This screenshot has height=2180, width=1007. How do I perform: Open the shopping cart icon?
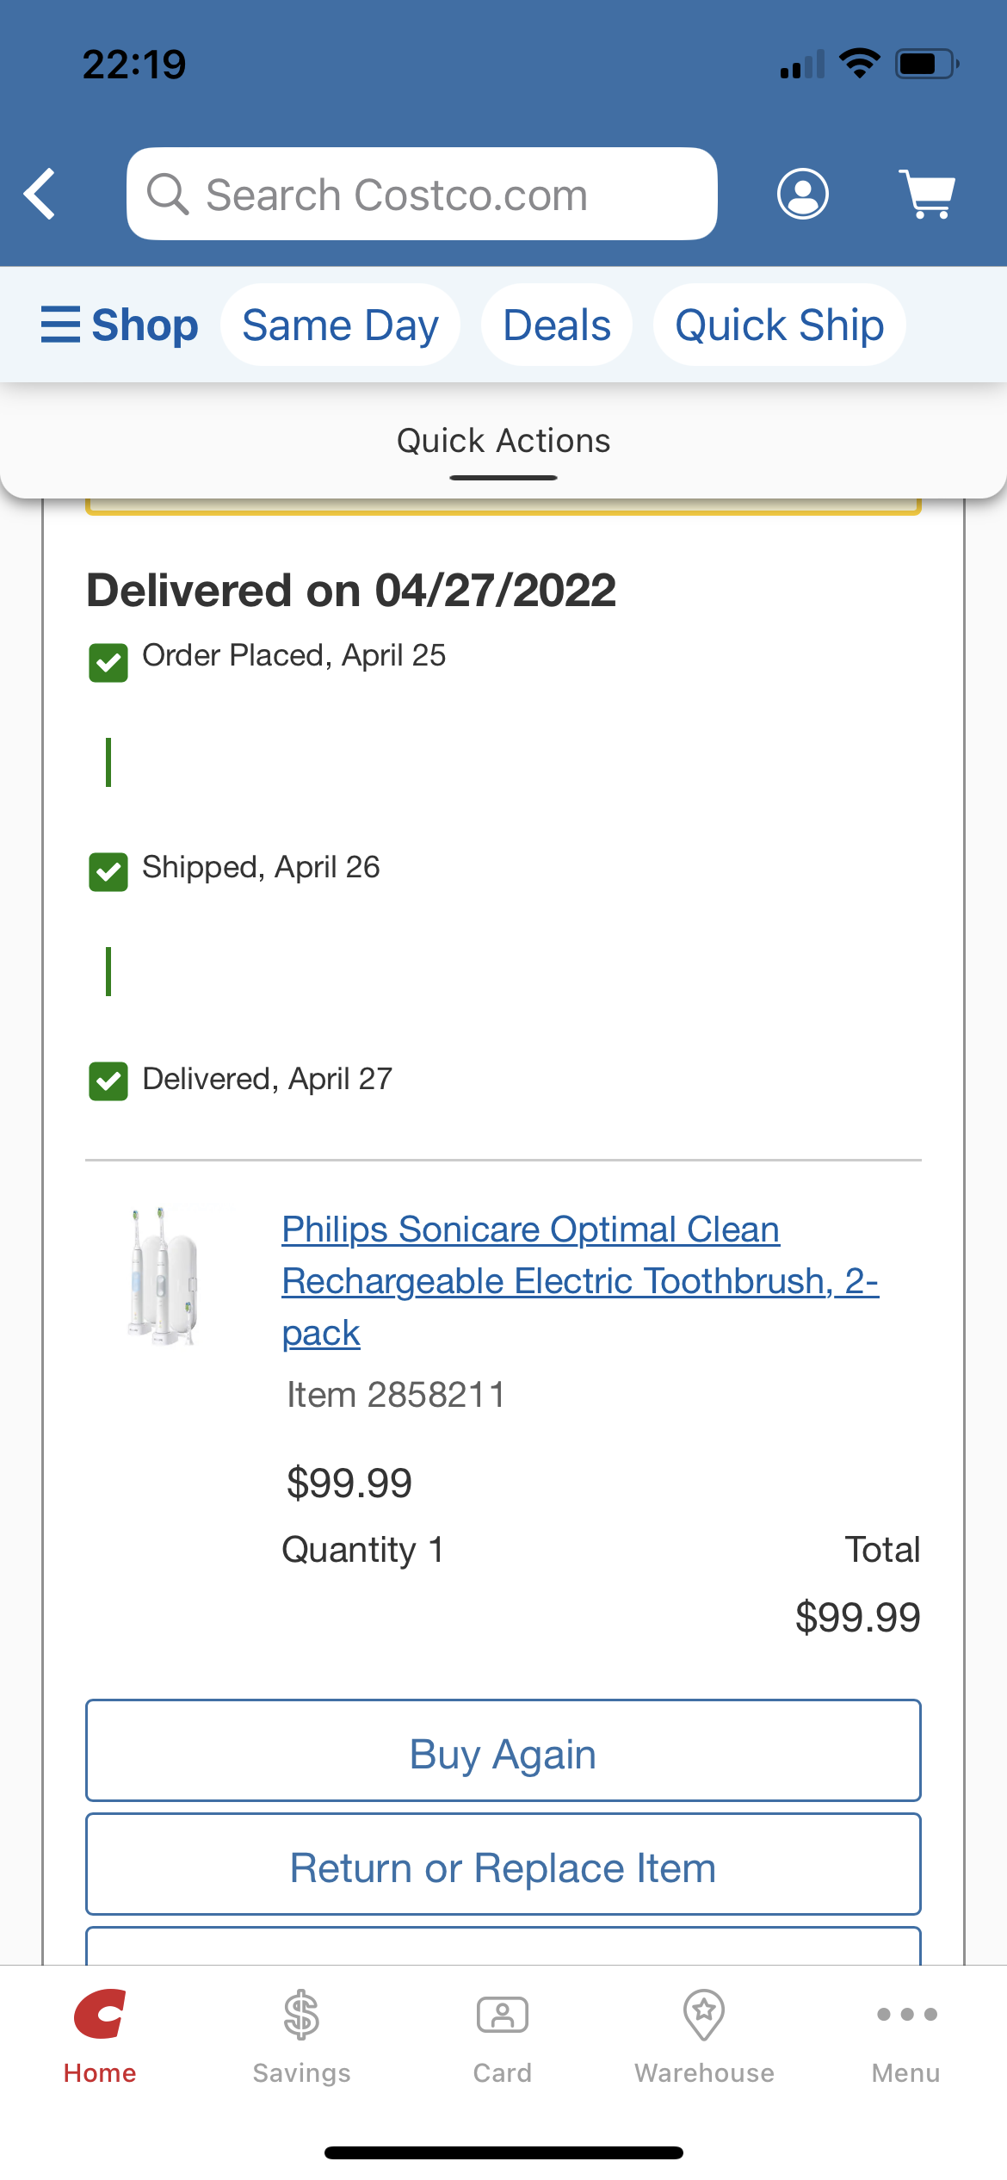(928, 194)
